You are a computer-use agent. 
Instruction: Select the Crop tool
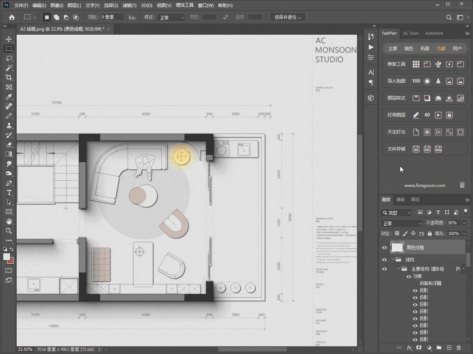(x=9, y=77)
